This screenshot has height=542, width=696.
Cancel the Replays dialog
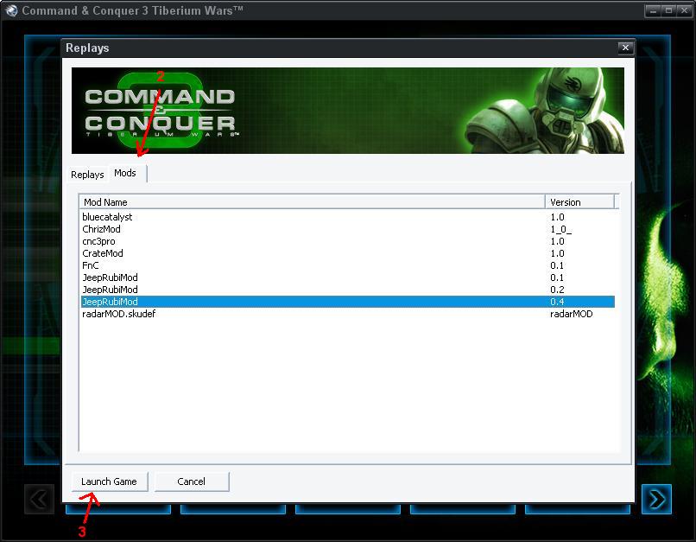click(192, 481)
